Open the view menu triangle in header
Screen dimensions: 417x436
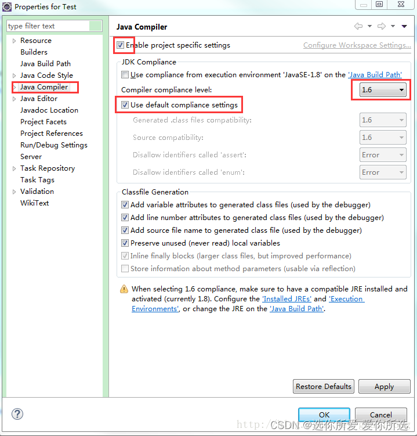[404, 26]
